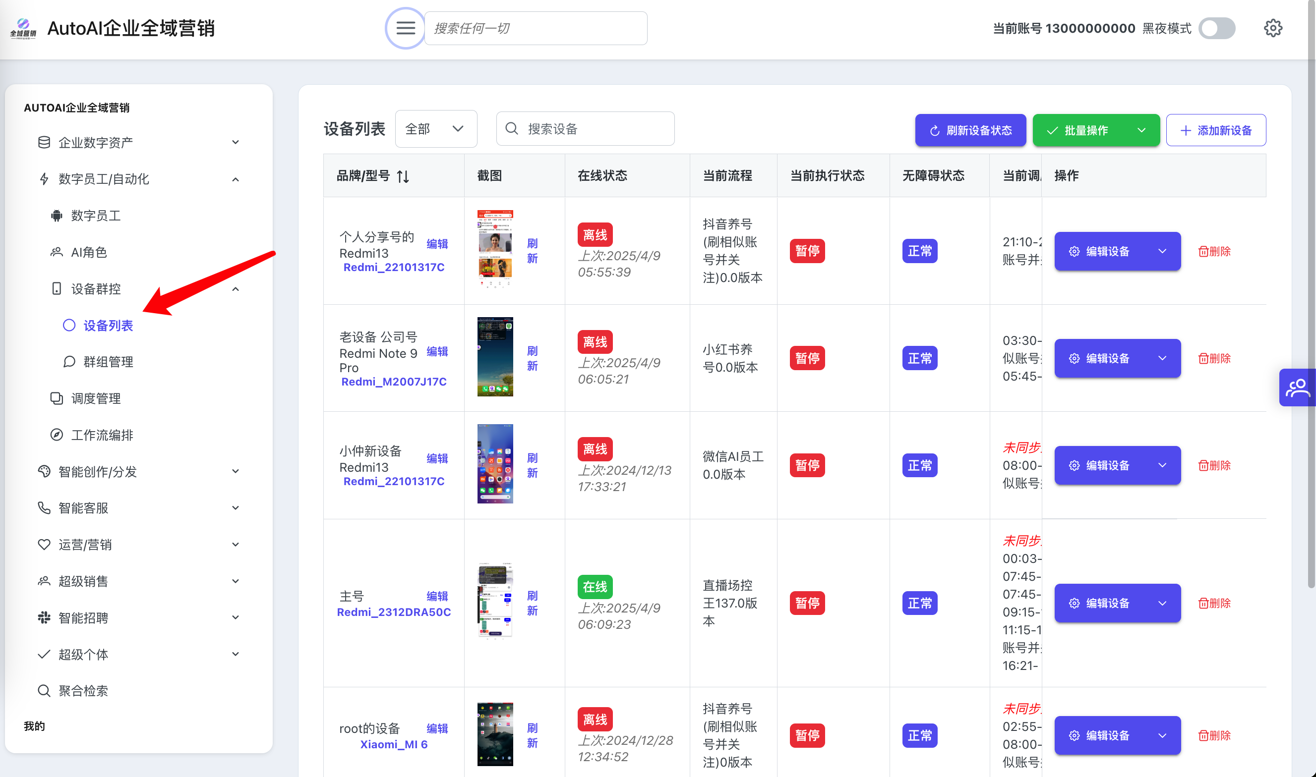The height and width of the screenshot is (777, 1316).
Task: Click the 超级个体 checkmark icon
Action: click(44, 654)
